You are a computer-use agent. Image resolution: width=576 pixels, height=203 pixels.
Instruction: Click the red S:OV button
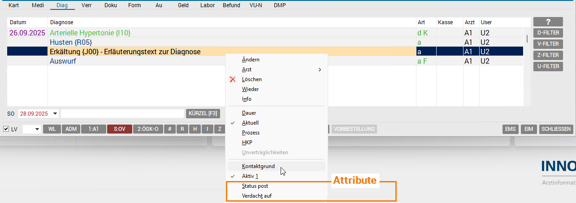119,129
